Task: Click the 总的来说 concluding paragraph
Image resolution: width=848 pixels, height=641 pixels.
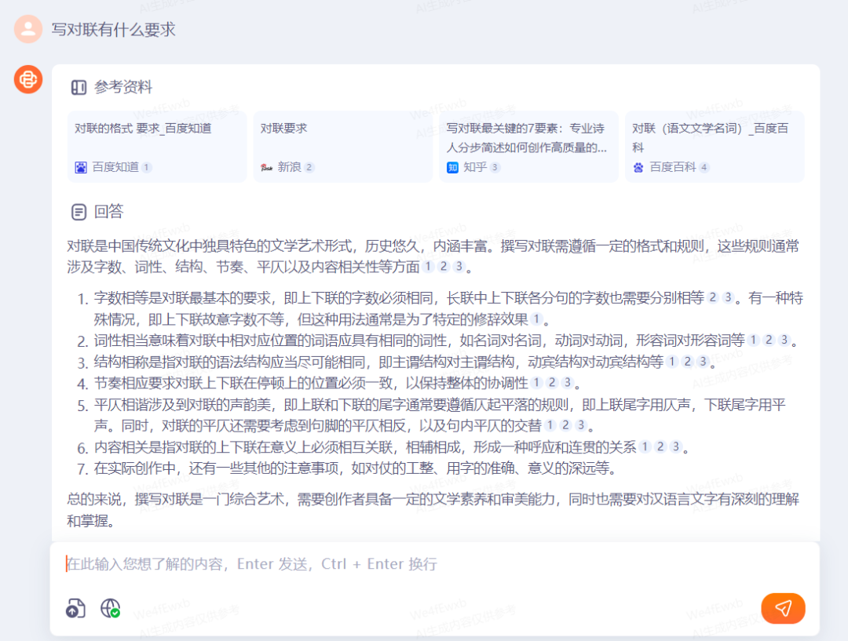Action: [x=433, y=510]
